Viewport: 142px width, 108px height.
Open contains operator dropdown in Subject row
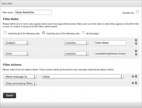click(76, 43)
